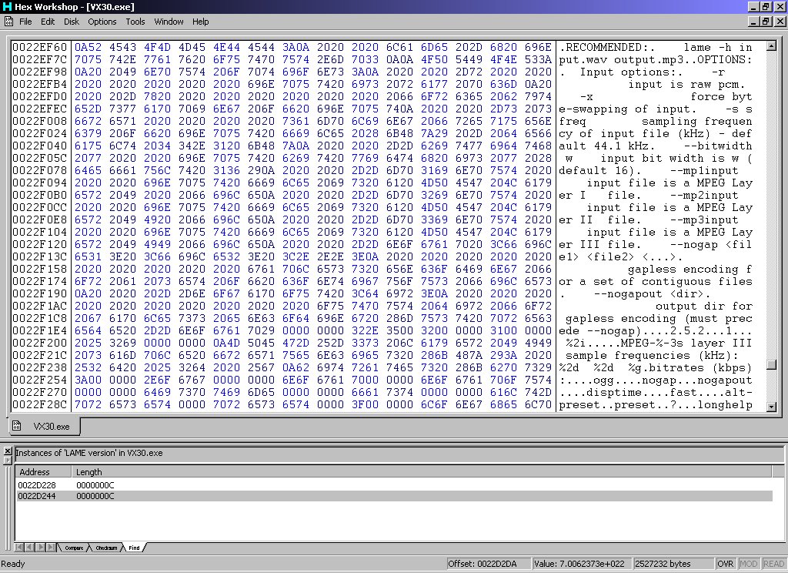Open the Disk menu
The width and height of the screenshot is (788, 573).
click(72, 22)
